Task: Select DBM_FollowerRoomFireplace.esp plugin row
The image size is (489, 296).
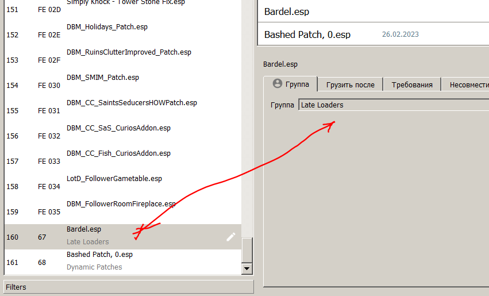Action: [x=121, y=204]
